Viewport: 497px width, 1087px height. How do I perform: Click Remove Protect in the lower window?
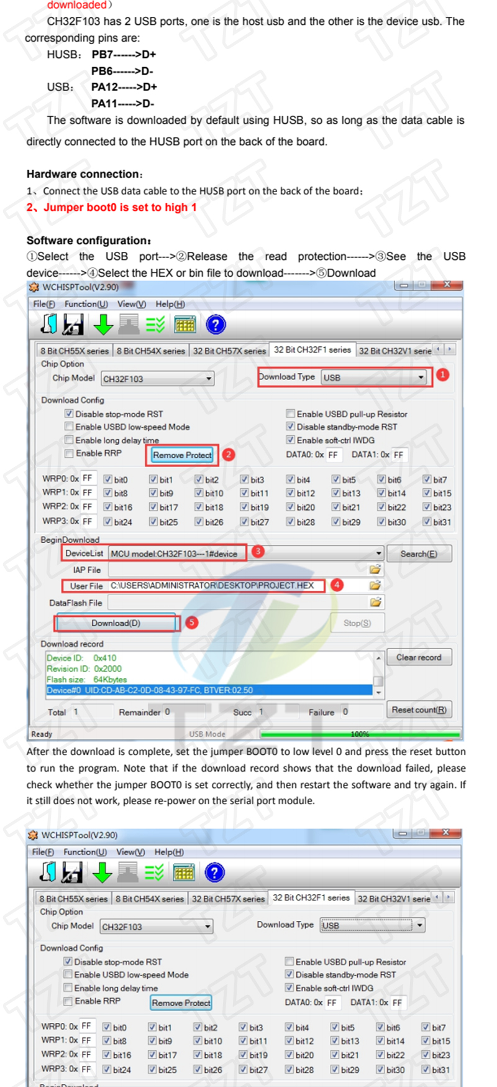pyautogui.click(x=181, y=1003)
